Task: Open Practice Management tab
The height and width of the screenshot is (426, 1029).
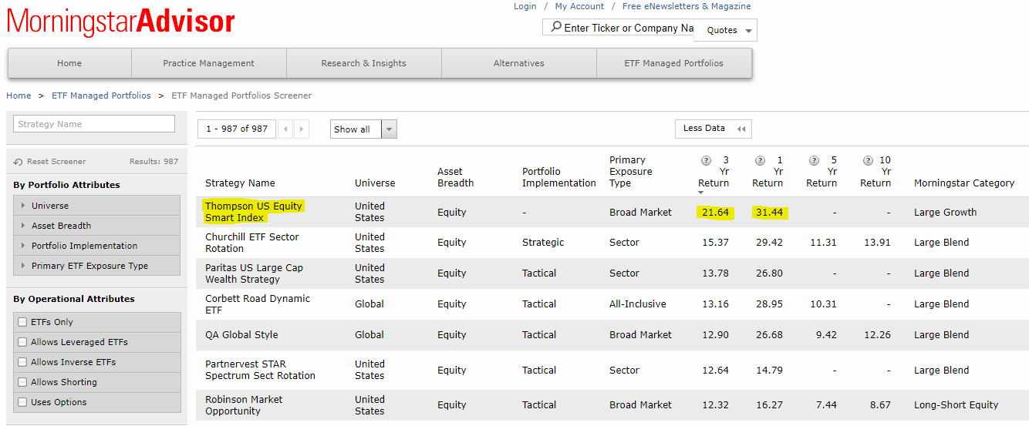Action: 208,63
